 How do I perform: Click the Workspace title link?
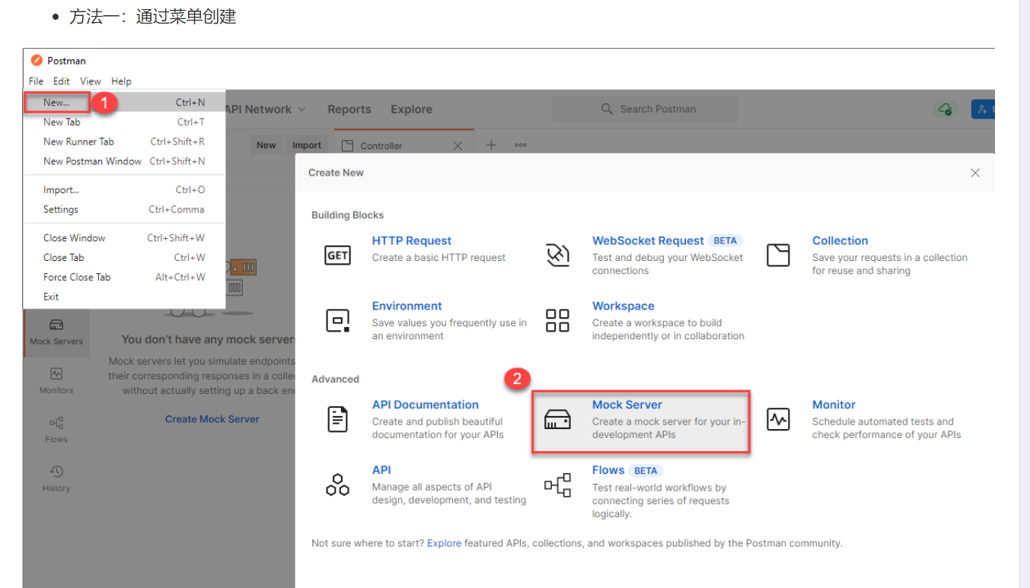(x=623, y=307)
